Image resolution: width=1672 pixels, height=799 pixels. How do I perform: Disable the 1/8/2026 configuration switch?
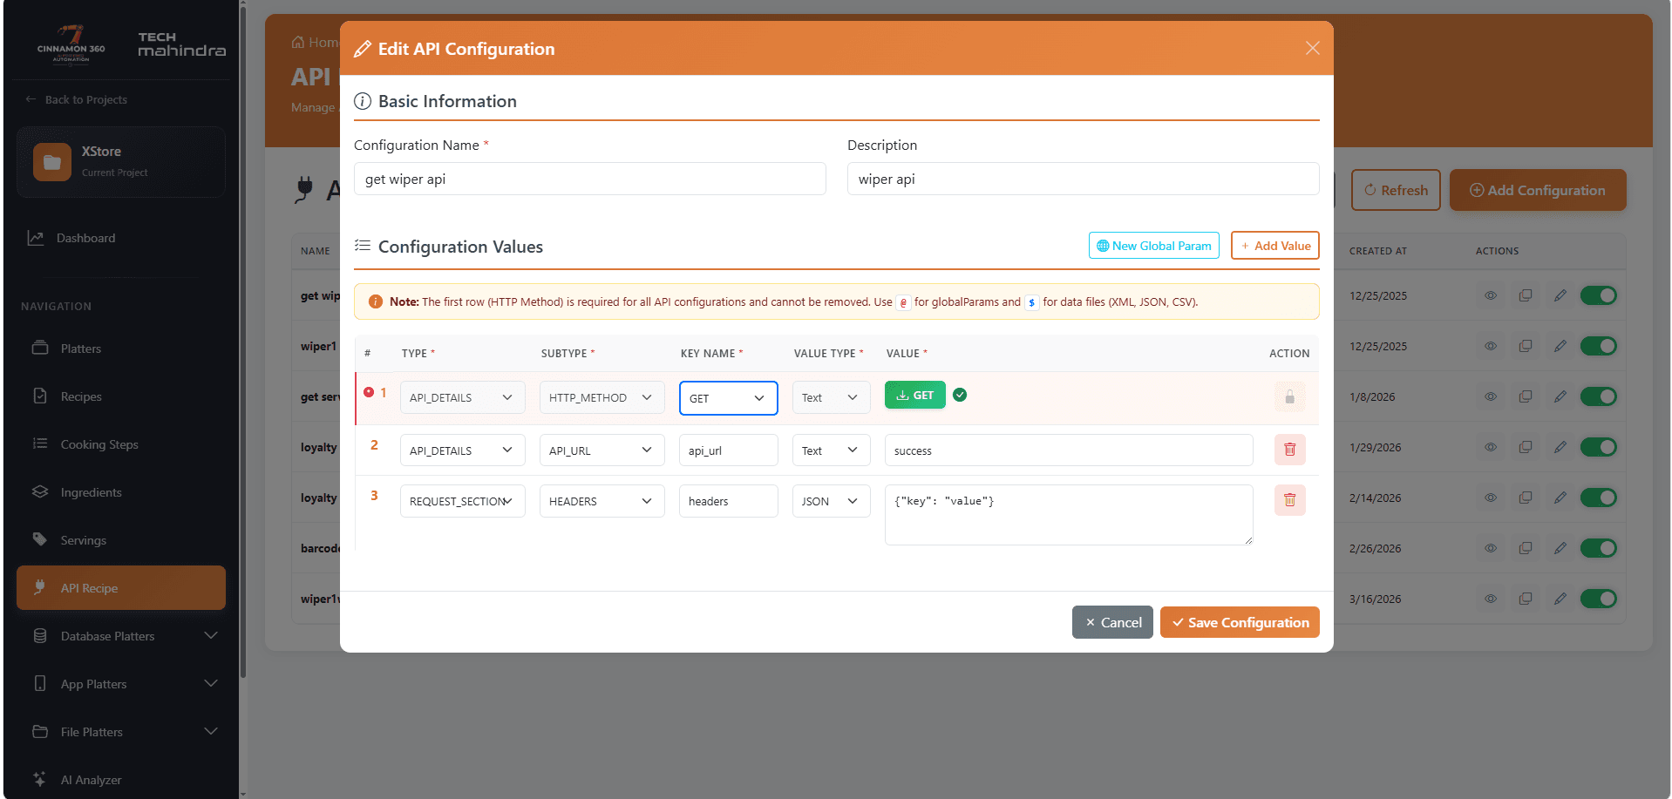pos(1598,396)
